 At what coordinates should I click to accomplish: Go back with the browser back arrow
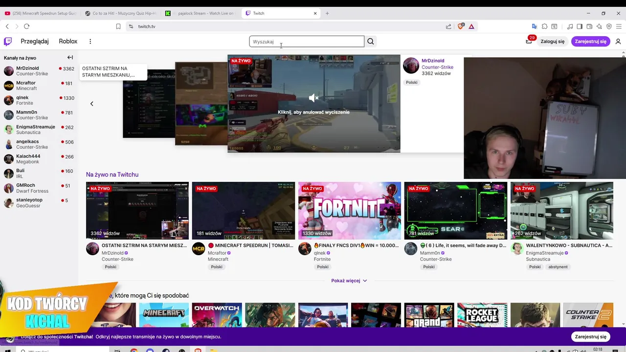7,26
